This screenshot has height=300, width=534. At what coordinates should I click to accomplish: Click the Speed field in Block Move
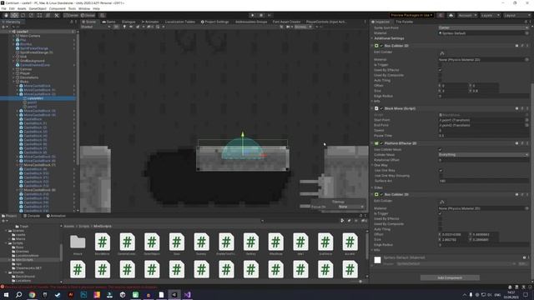(x=484, y=131)
